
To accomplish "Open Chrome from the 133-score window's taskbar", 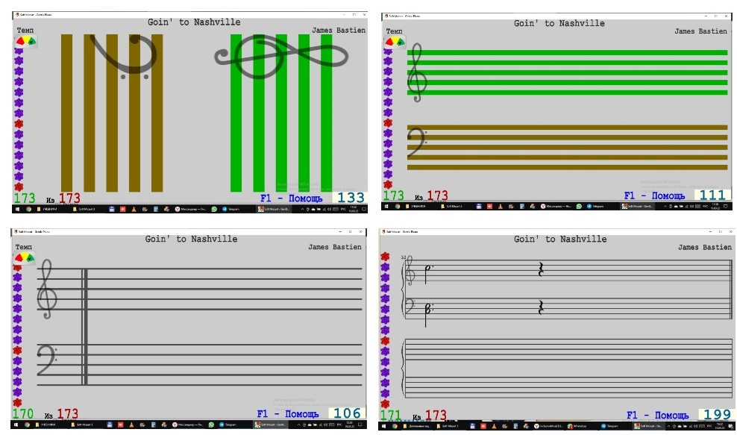I will pos(28,209).
